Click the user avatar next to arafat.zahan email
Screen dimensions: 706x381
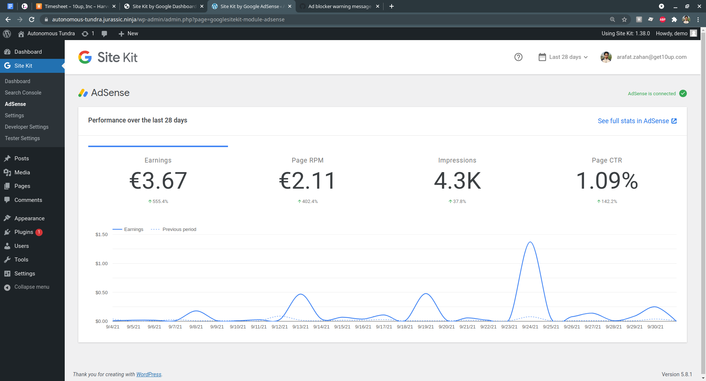(606, 57)
